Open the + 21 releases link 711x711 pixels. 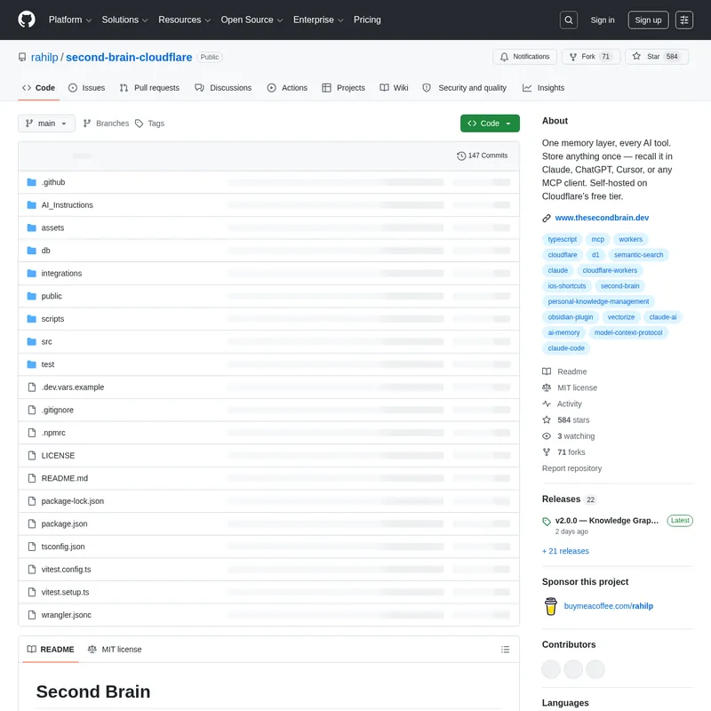coord(565,551)
